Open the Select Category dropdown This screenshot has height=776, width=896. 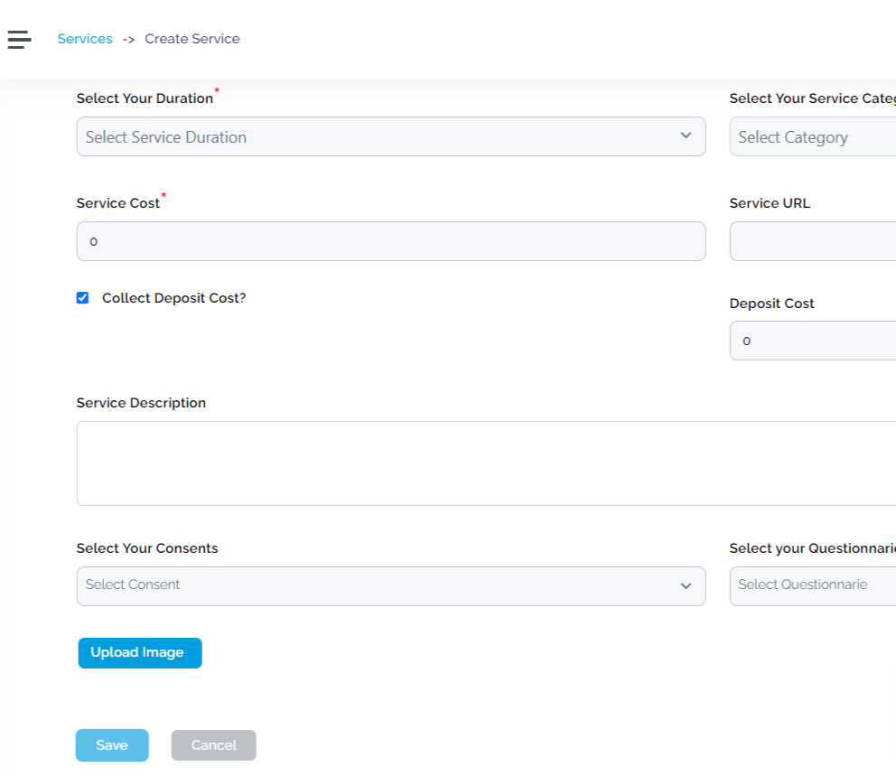coord(813,136)
